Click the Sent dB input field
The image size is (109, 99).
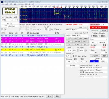click(92, 53)
